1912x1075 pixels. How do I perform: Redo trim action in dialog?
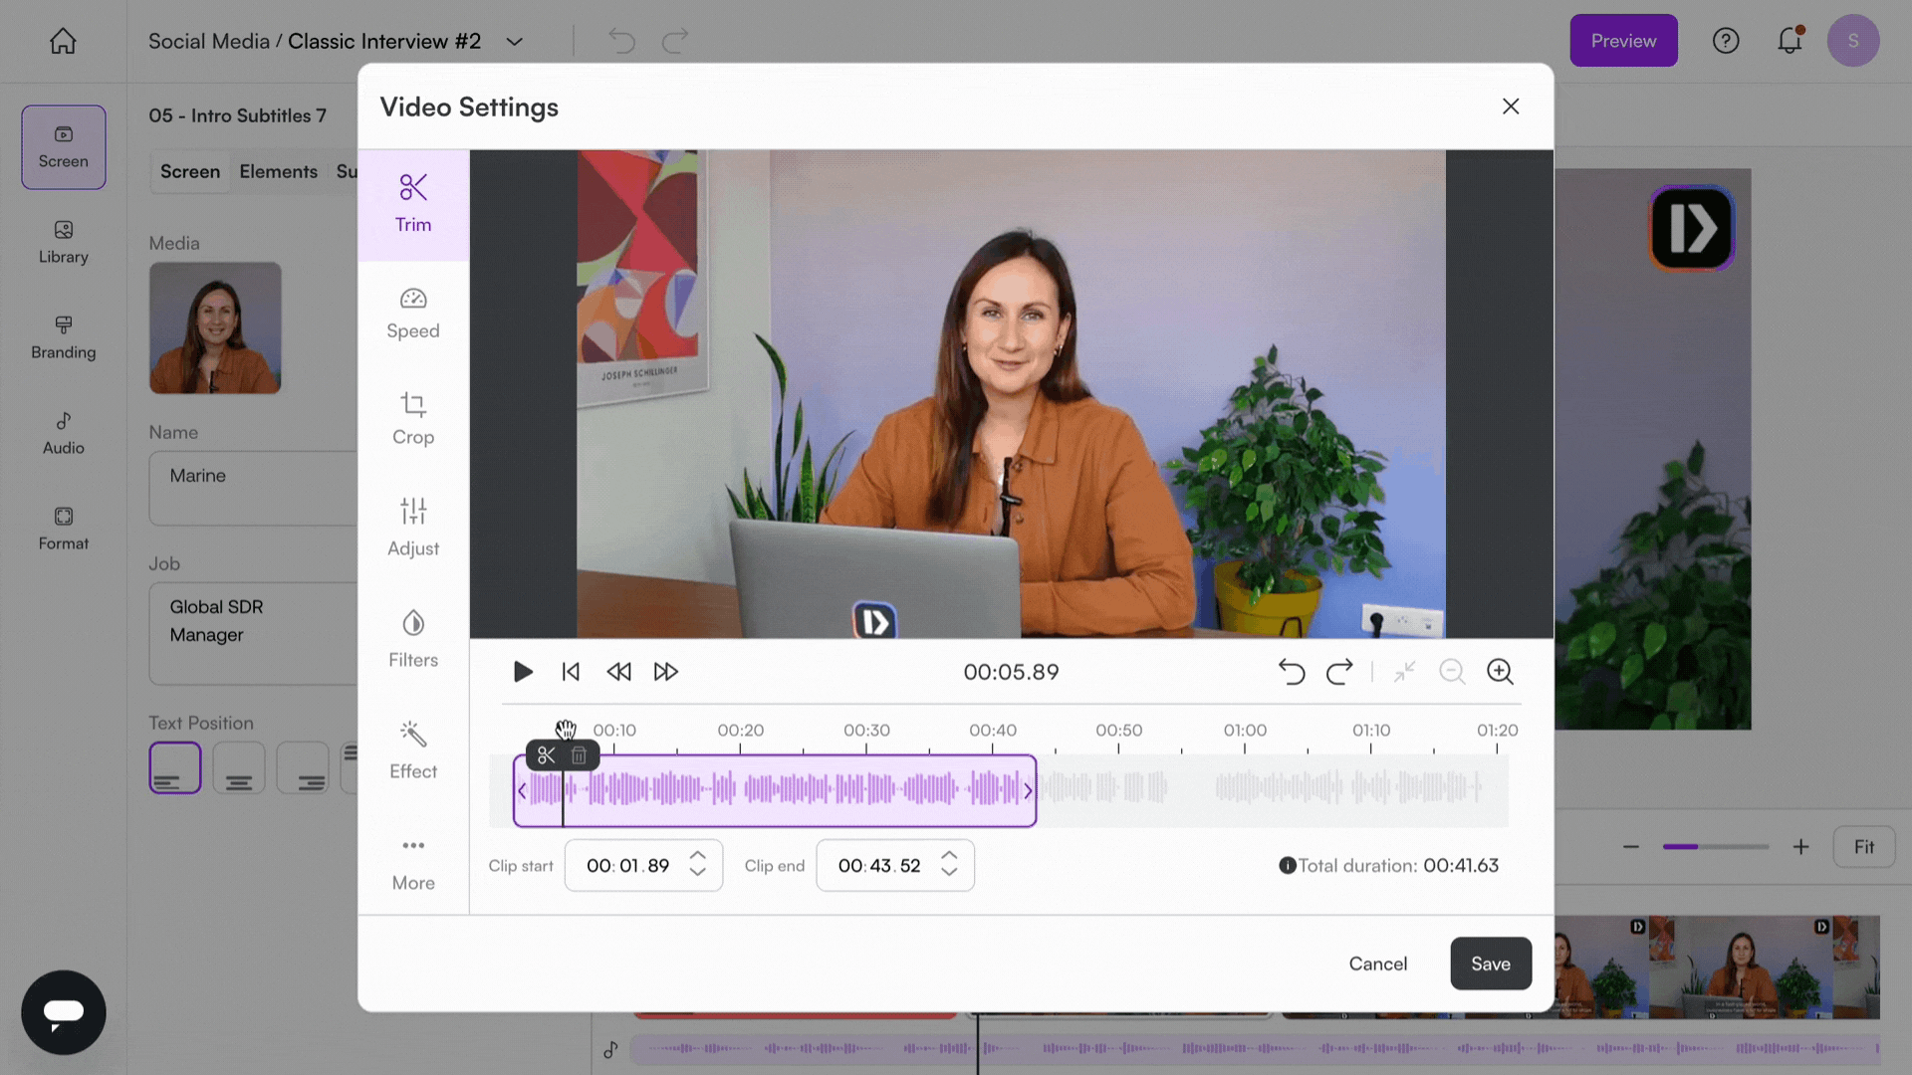(x=1339, y=672)
